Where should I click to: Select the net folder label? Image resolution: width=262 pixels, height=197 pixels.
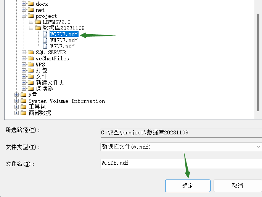coord(40,10)
